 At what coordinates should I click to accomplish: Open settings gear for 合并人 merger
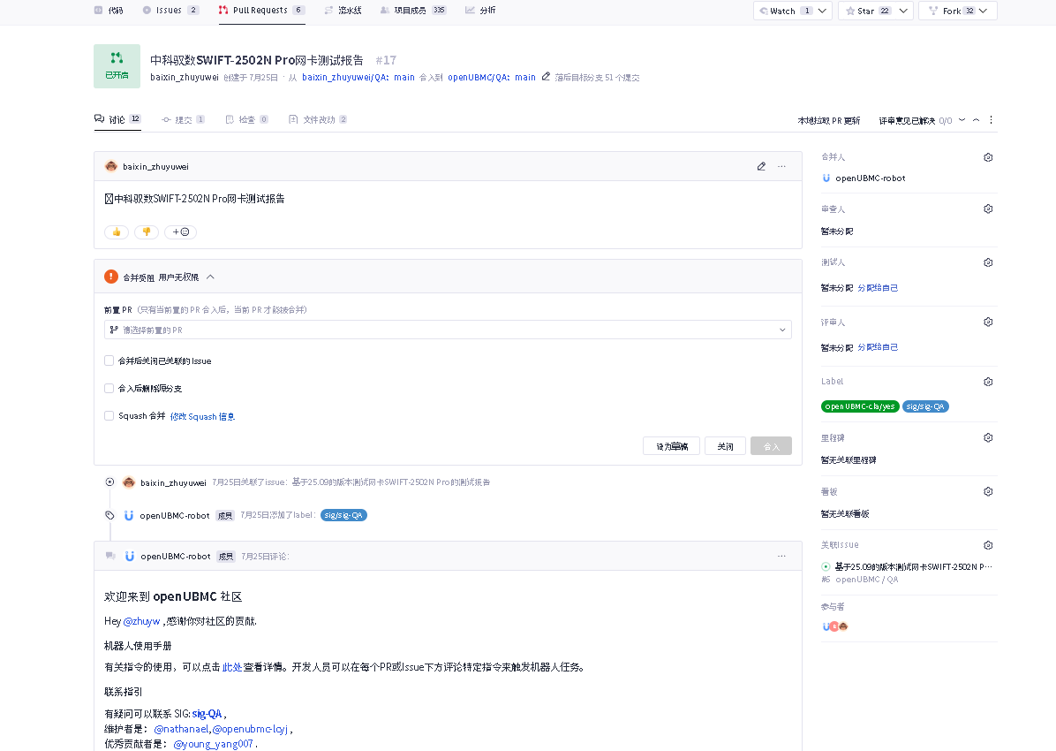[988, 157]
